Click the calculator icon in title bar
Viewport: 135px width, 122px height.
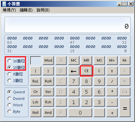4,4
